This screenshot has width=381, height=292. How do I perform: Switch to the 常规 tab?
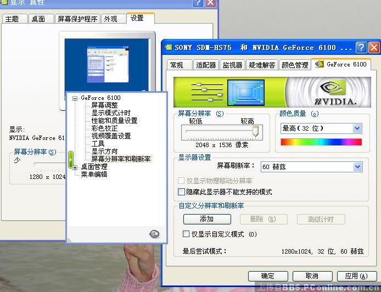[180, 65]
